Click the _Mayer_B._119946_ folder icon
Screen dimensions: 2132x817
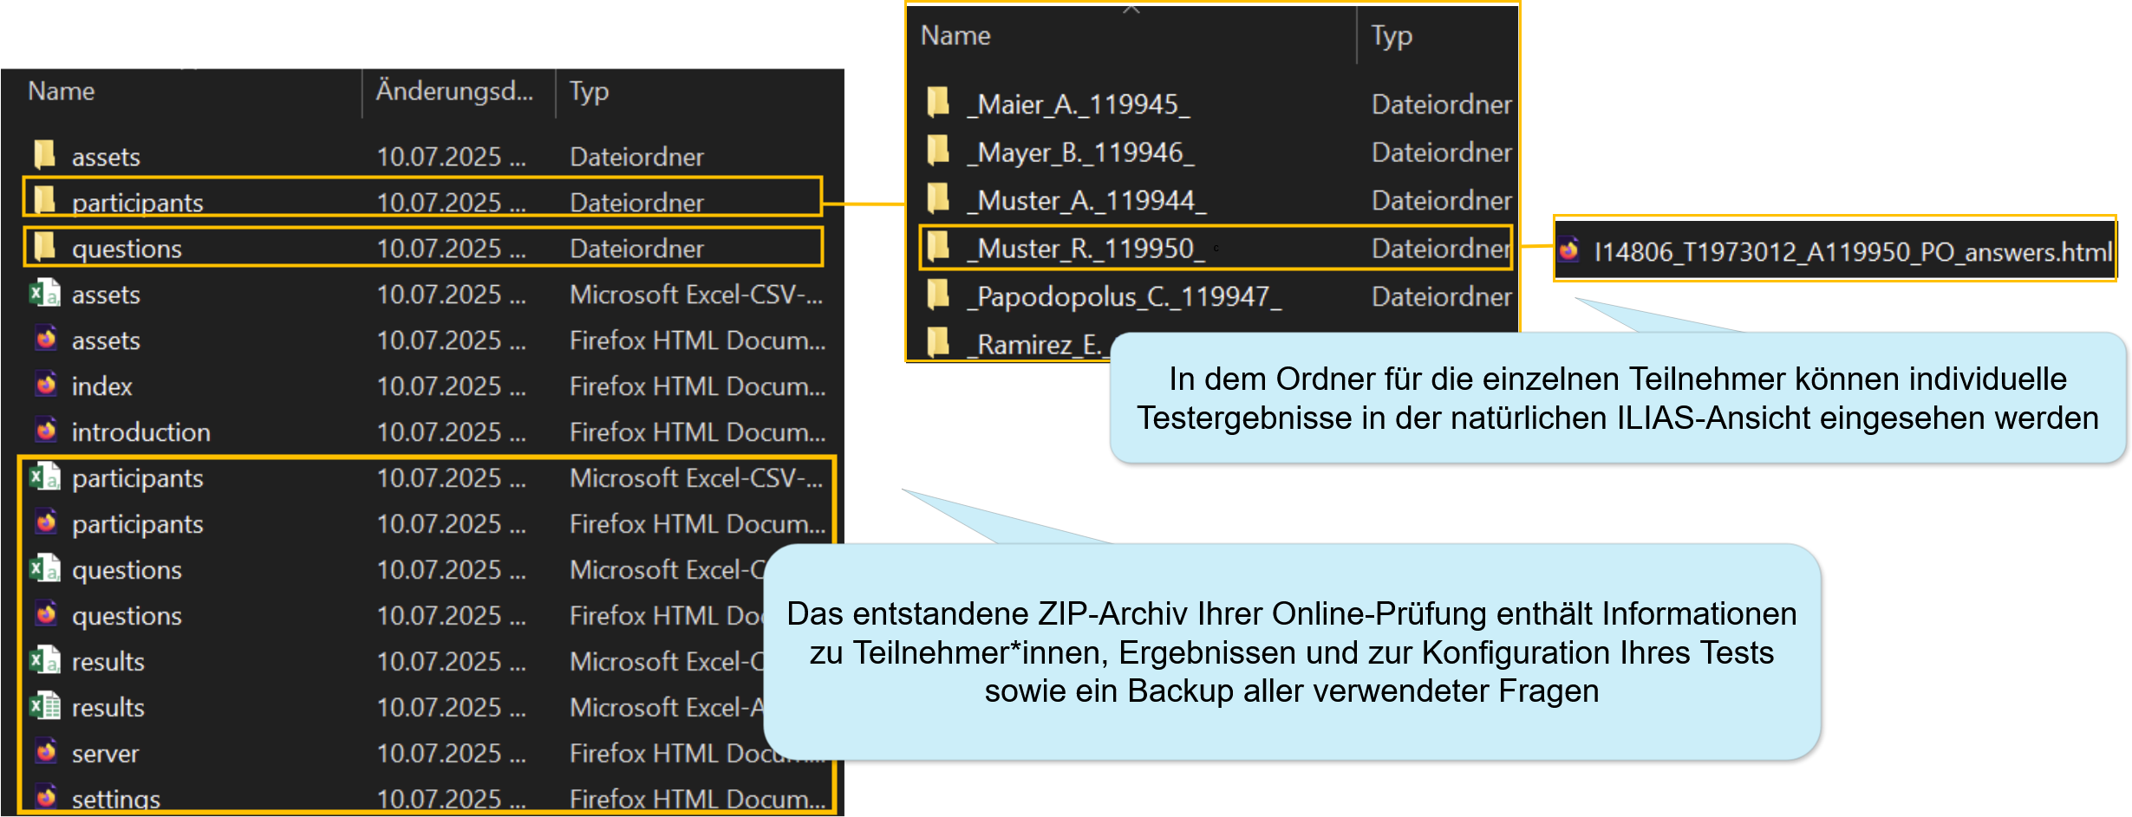click(x=938, y=151)
